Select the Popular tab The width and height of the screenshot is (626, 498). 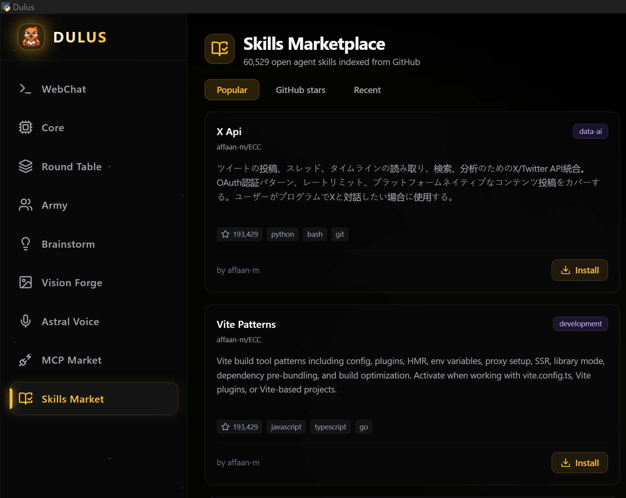[232, 90]
